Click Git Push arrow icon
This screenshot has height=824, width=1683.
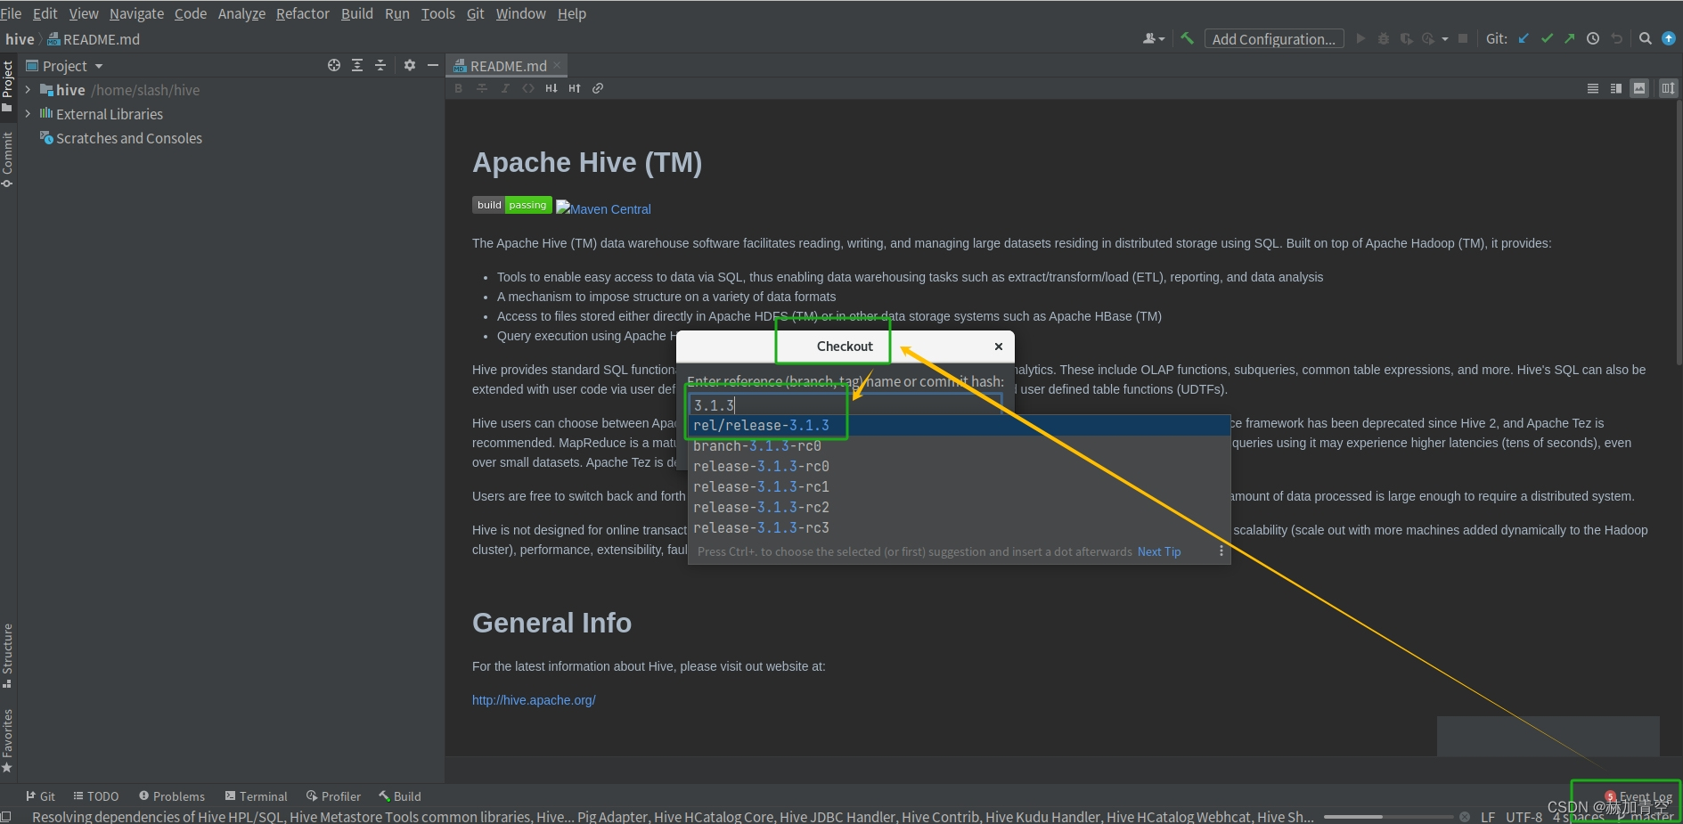[x=1570, y=38]
